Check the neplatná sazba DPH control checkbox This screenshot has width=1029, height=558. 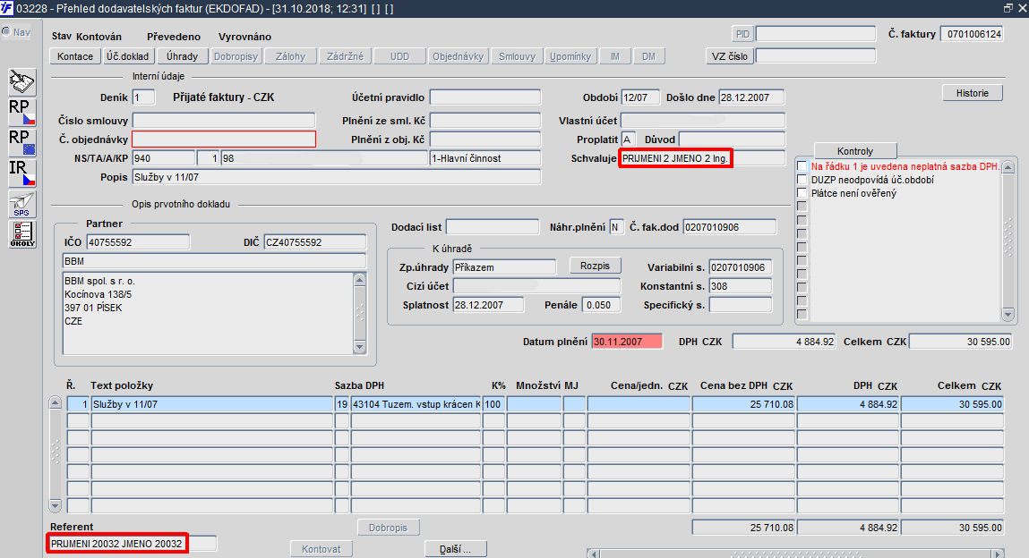point(802,165)
